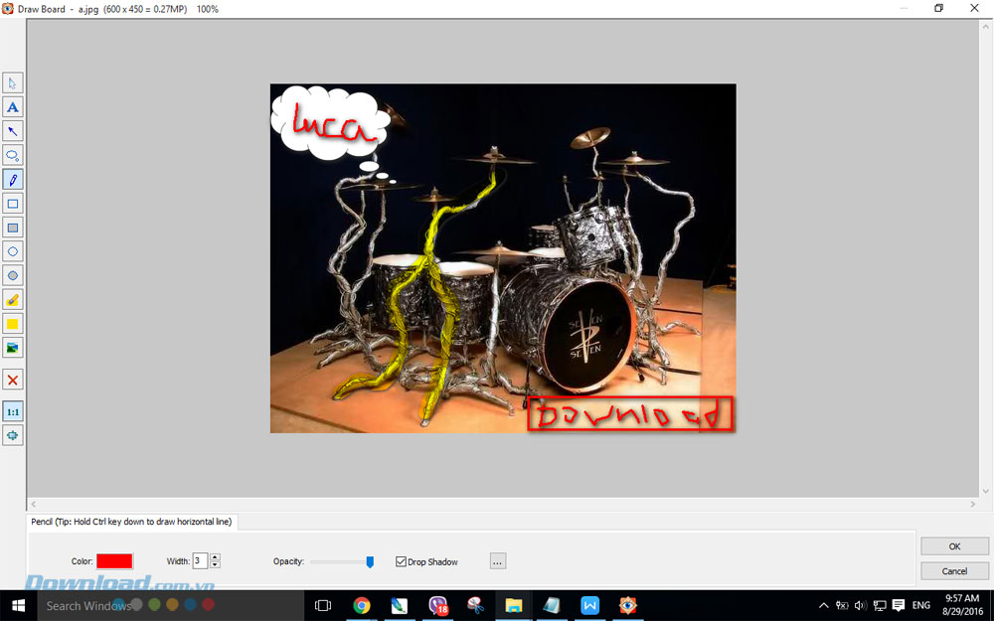Click the insert image tool
This screenshot has height=621, width=994.
(x=13, y=348)
